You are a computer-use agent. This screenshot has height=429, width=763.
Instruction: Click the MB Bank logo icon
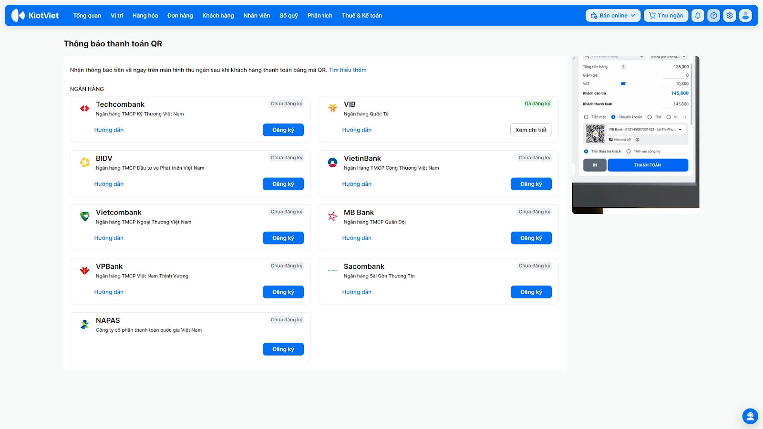[332, 216]
